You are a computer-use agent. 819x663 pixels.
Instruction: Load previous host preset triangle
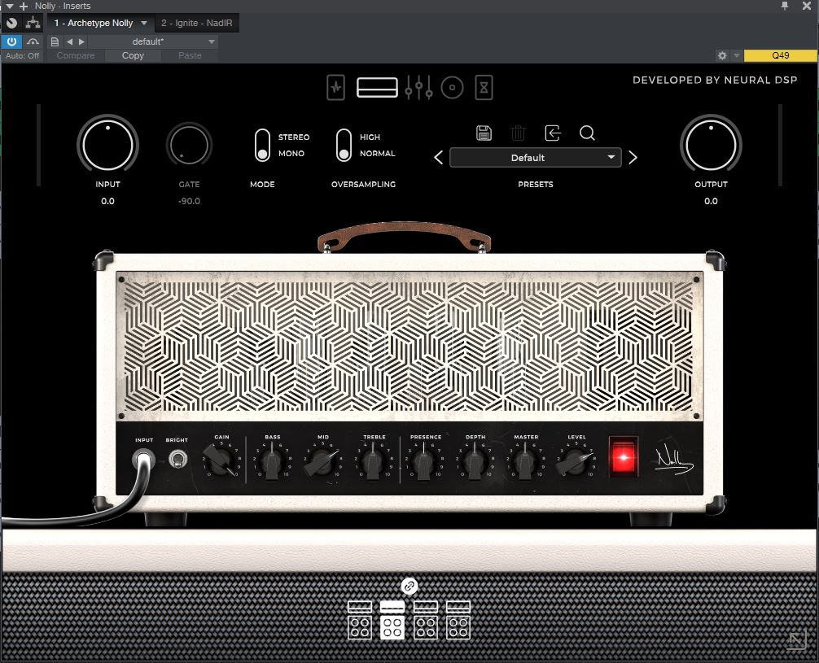coord(69,41)
